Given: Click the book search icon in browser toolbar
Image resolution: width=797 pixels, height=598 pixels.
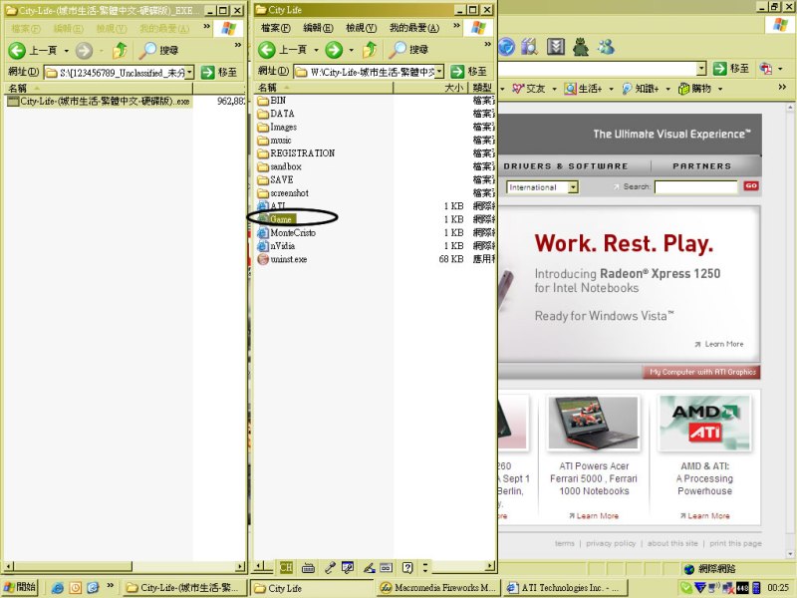Looking at the screenshot, I should (x=530, y=47).
